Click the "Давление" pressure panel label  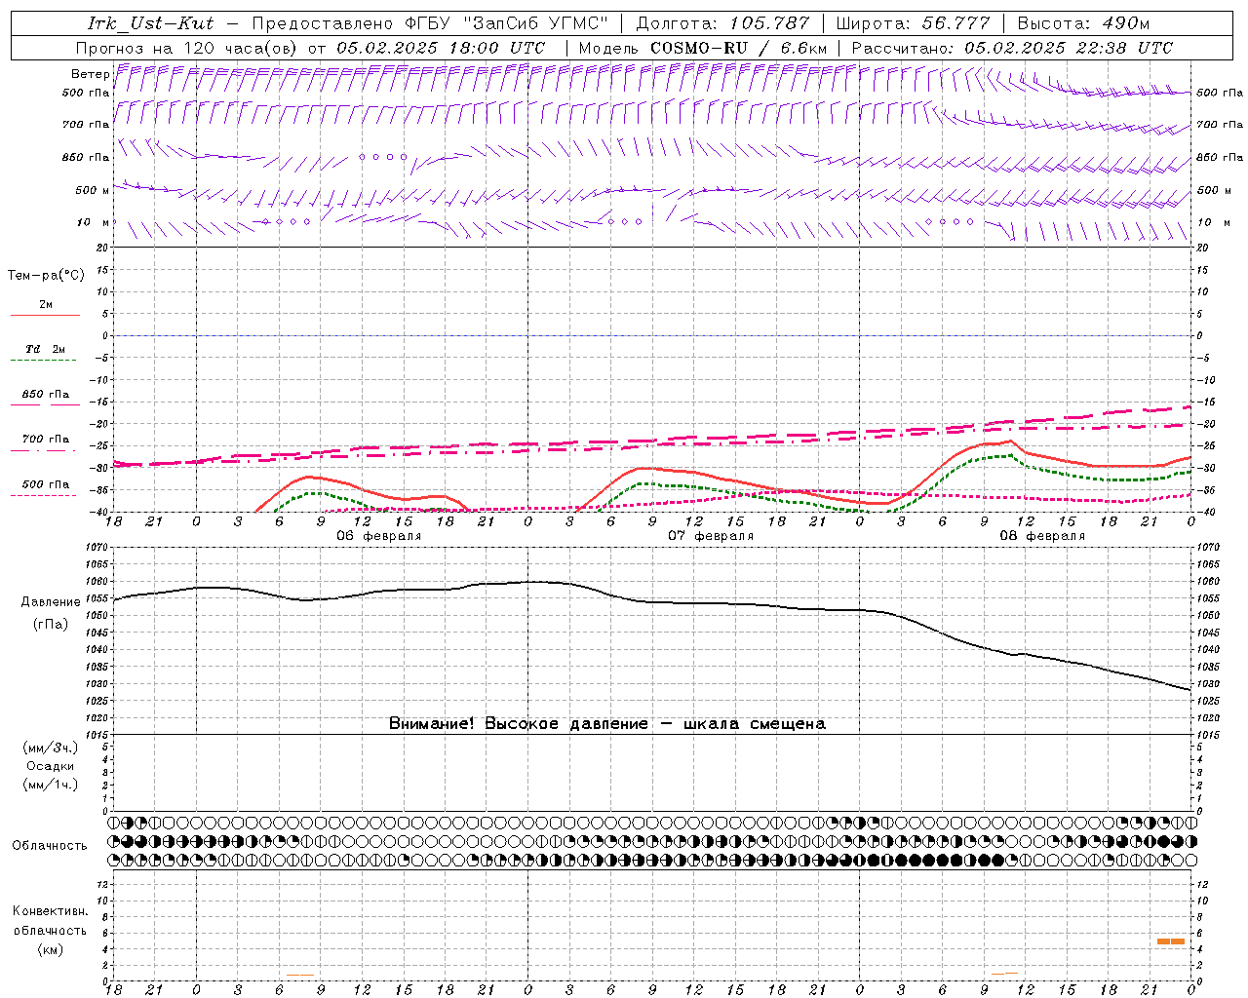(x=51, y=602)
